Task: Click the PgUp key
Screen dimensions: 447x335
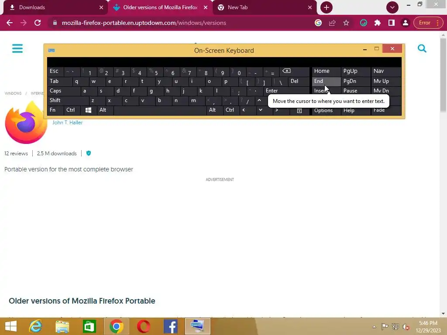Action: coord(356,71)
